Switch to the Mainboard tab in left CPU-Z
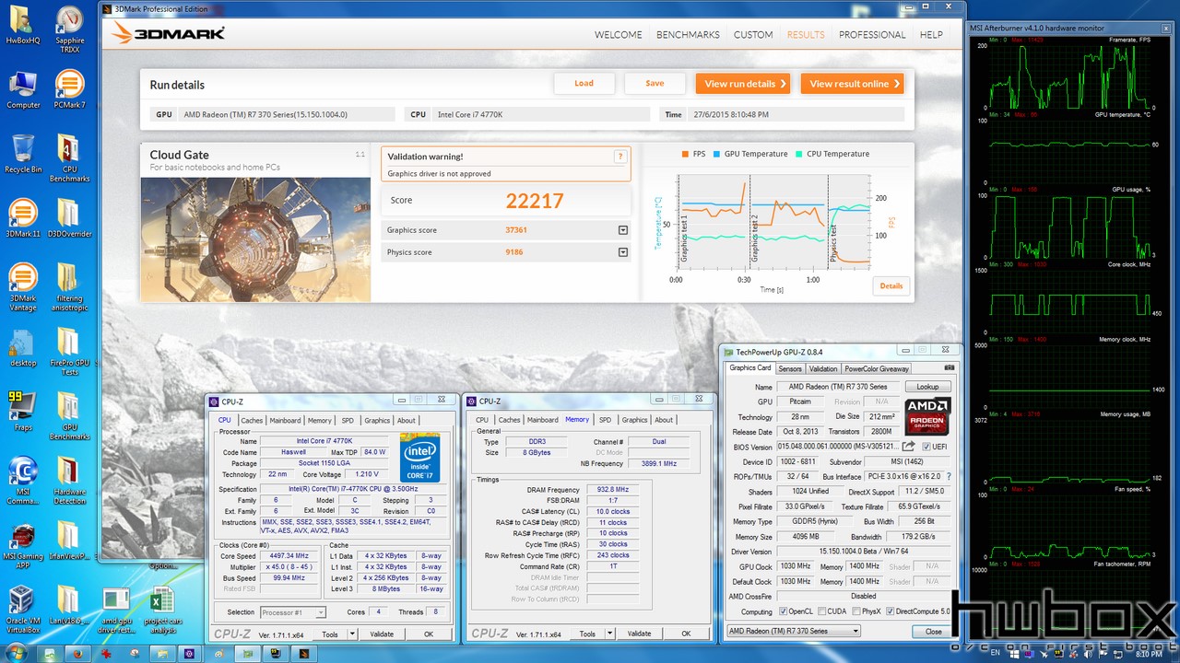 click(285, 420)
